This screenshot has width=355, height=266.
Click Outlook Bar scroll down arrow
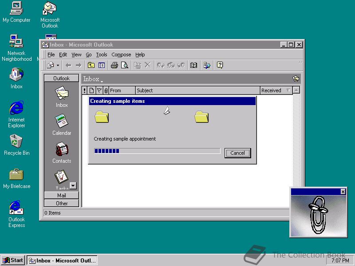(x=73, y=186)
